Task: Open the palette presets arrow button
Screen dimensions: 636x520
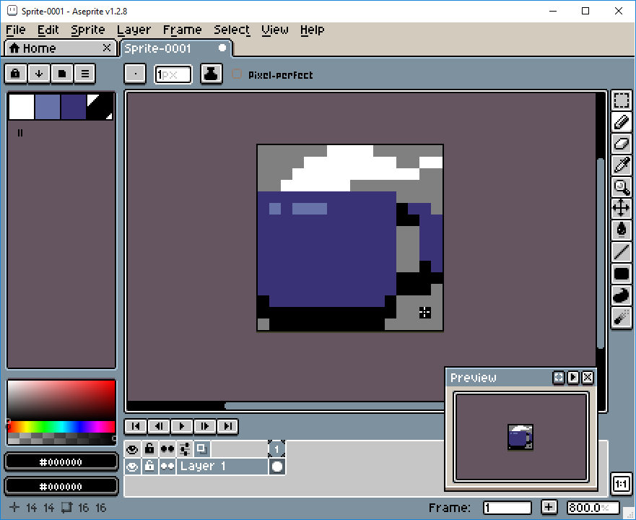Action: pos(39,74)
